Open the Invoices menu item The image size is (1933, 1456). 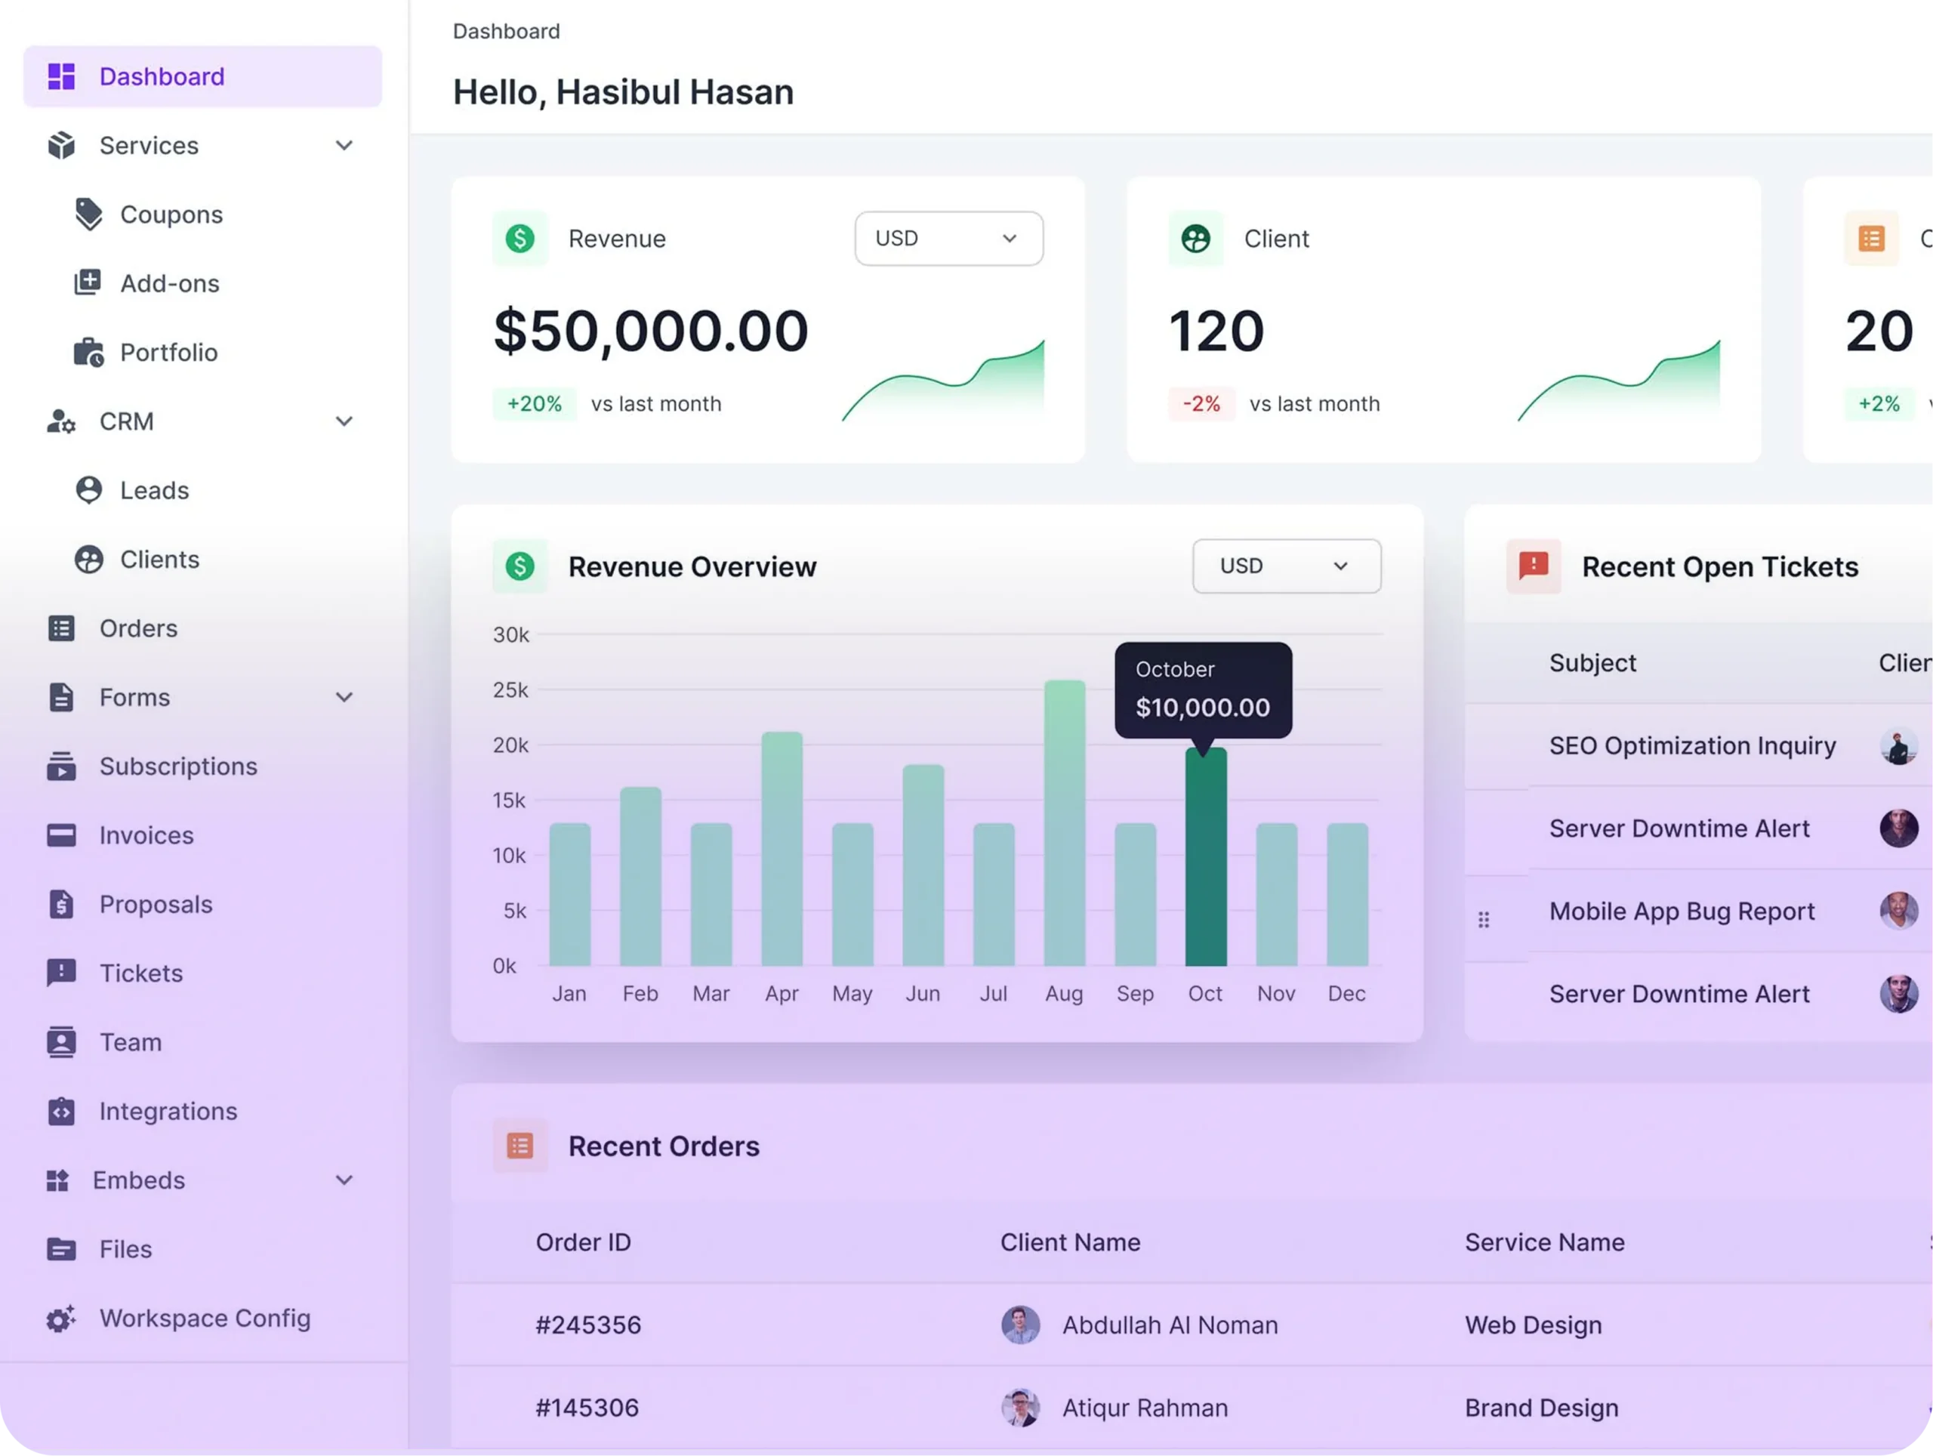pyautogui.click(x=146, y=835)
